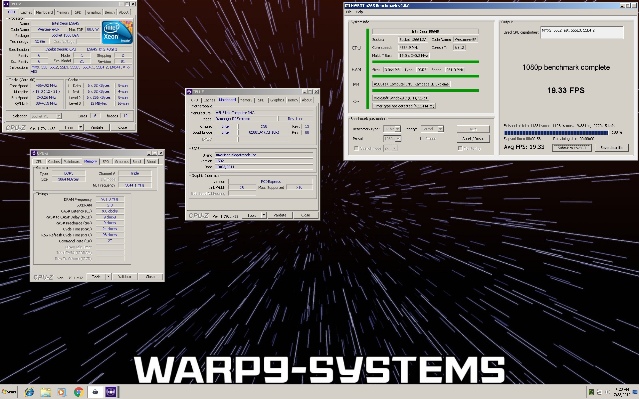Click CPU-Z title icon in Memory window
639x399 pixels.
coord(34,153)
